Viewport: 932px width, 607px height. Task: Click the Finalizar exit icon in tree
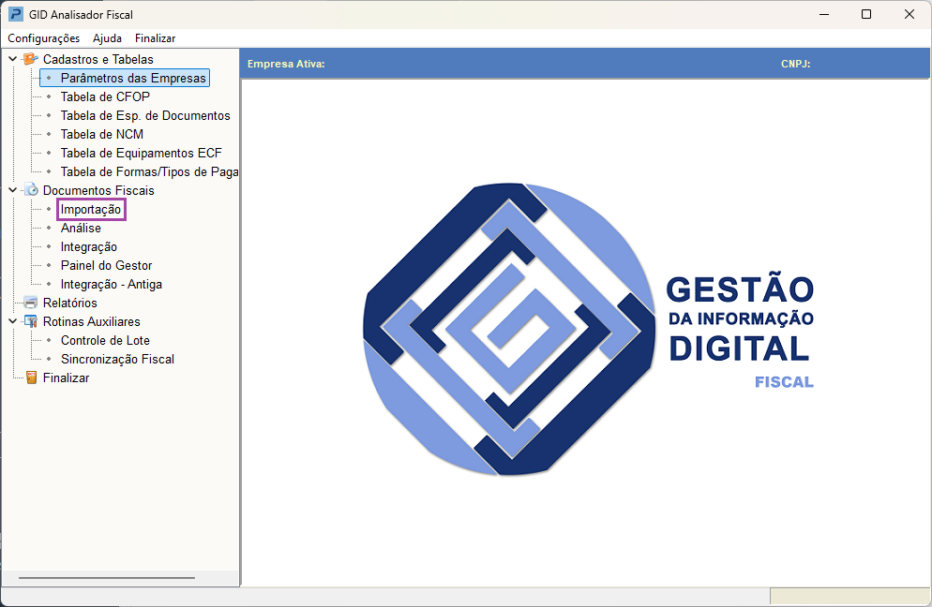coord(30,378)
